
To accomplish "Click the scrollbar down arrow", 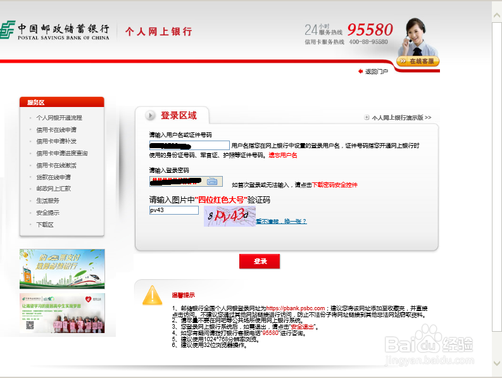I will tap(497, 363).
